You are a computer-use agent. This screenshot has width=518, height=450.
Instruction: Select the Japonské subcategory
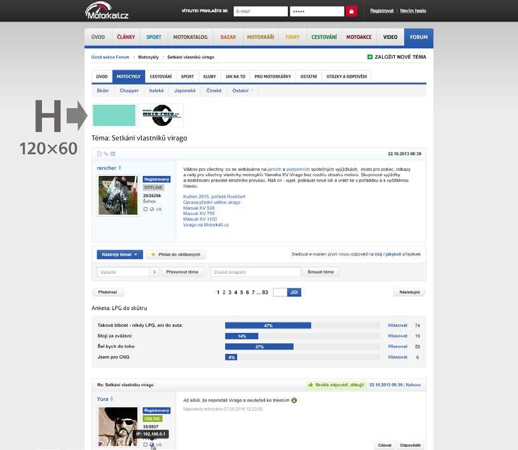tap(185, 90)
